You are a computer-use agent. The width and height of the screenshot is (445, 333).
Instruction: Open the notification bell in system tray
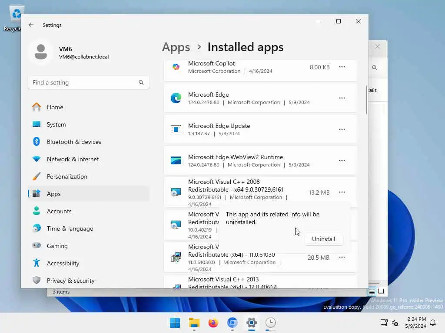[433, 323]
